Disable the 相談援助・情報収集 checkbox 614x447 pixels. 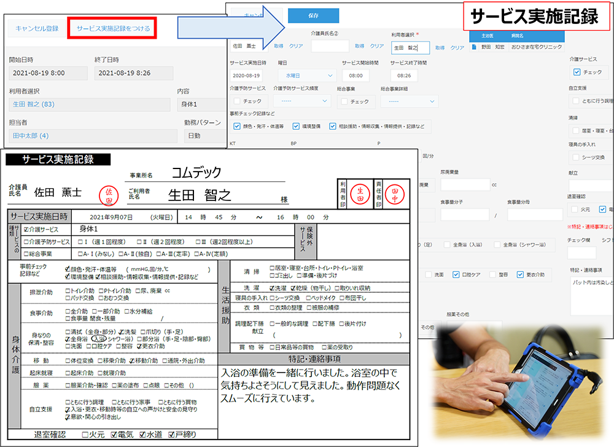click(332, 126)
